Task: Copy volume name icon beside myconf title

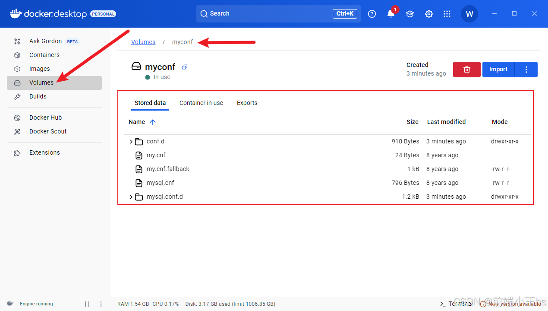Action: point(184,67)
